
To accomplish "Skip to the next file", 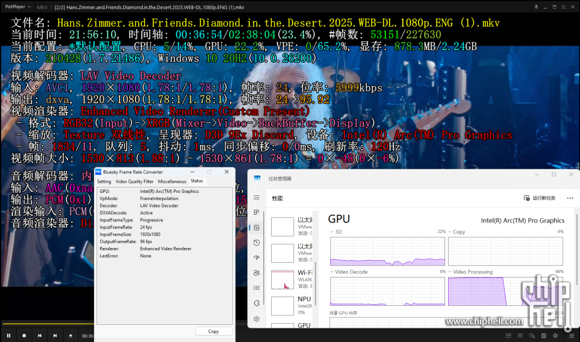I will point(55,335).
